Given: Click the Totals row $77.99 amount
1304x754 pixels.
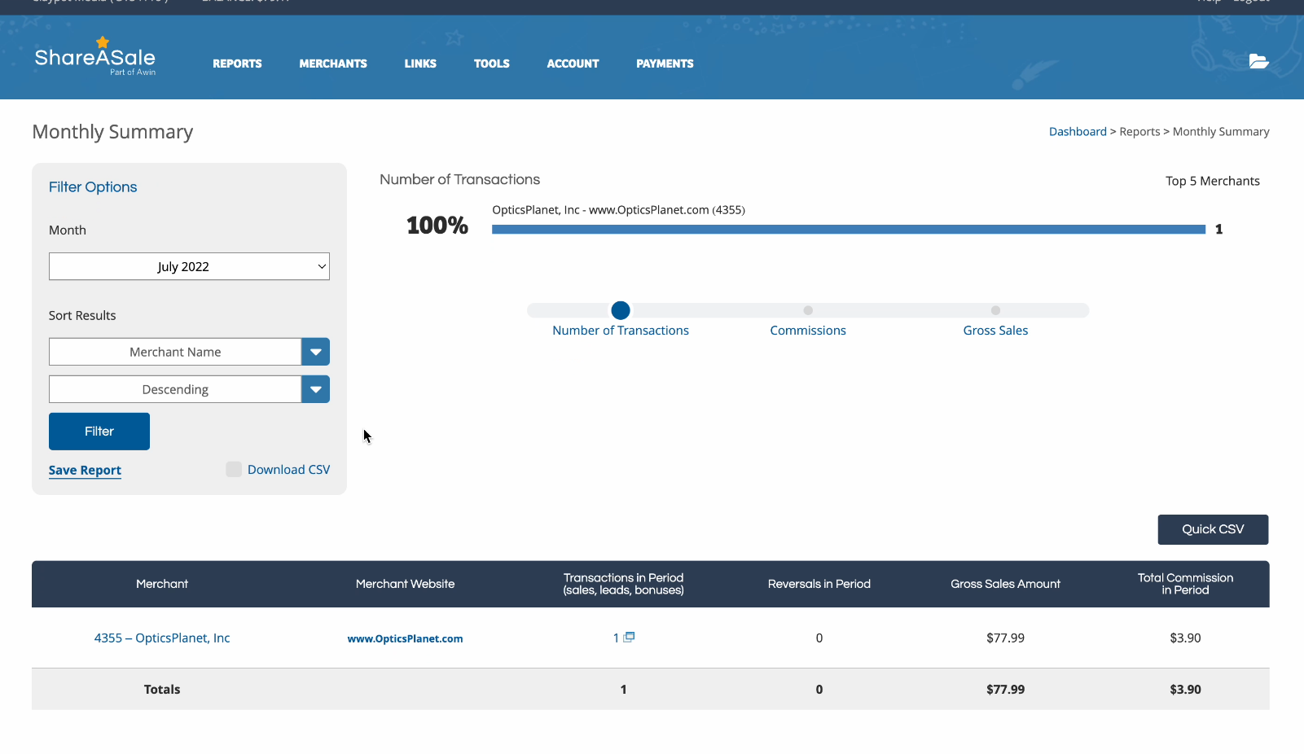Looking at the screenshot, I should pos(1005,690).
